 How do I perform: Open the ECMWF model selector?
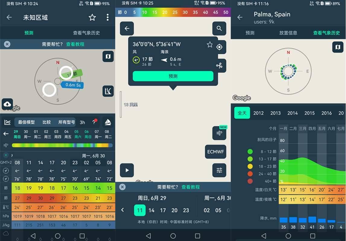click(215, 152)
